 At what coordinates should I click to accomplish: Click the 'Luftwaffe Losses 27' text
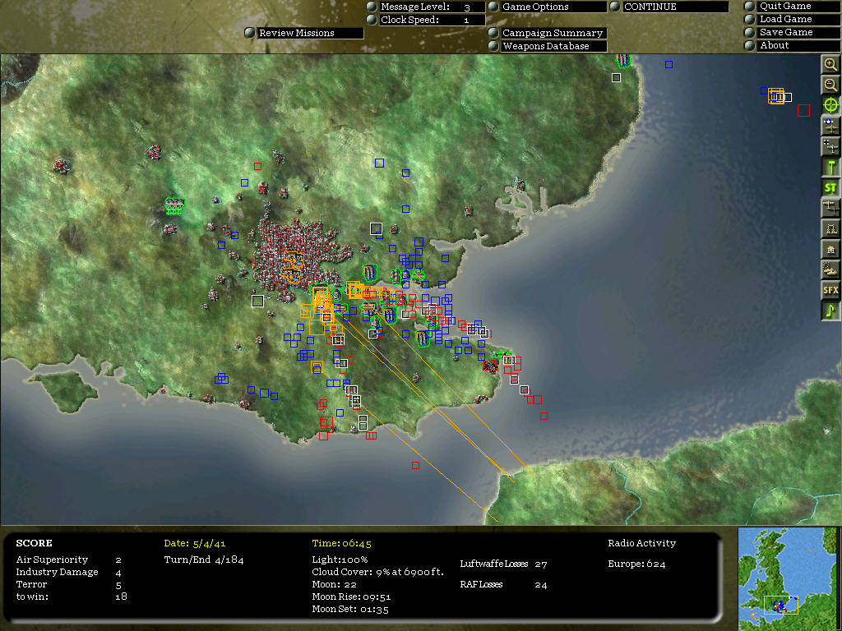click(x=504, y=564)
